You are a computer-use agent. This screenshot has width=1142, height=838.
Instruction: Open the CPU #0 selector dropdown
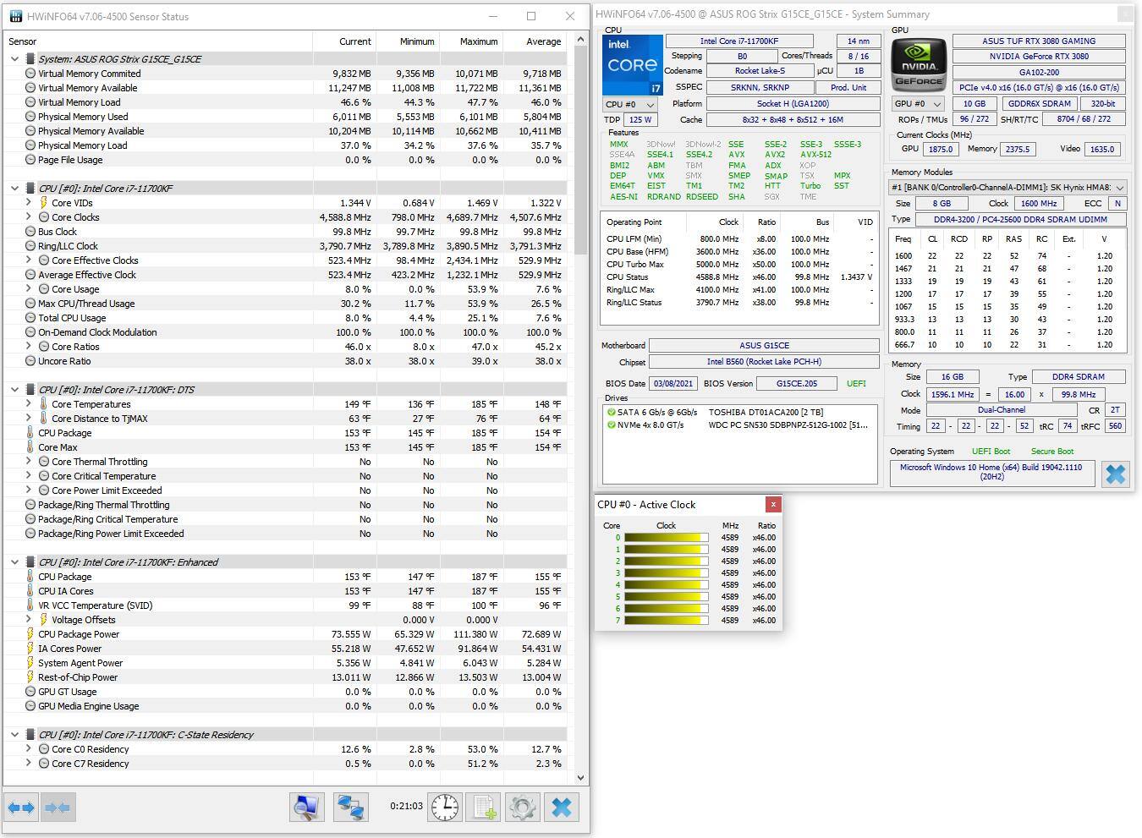tap(630, 104)
